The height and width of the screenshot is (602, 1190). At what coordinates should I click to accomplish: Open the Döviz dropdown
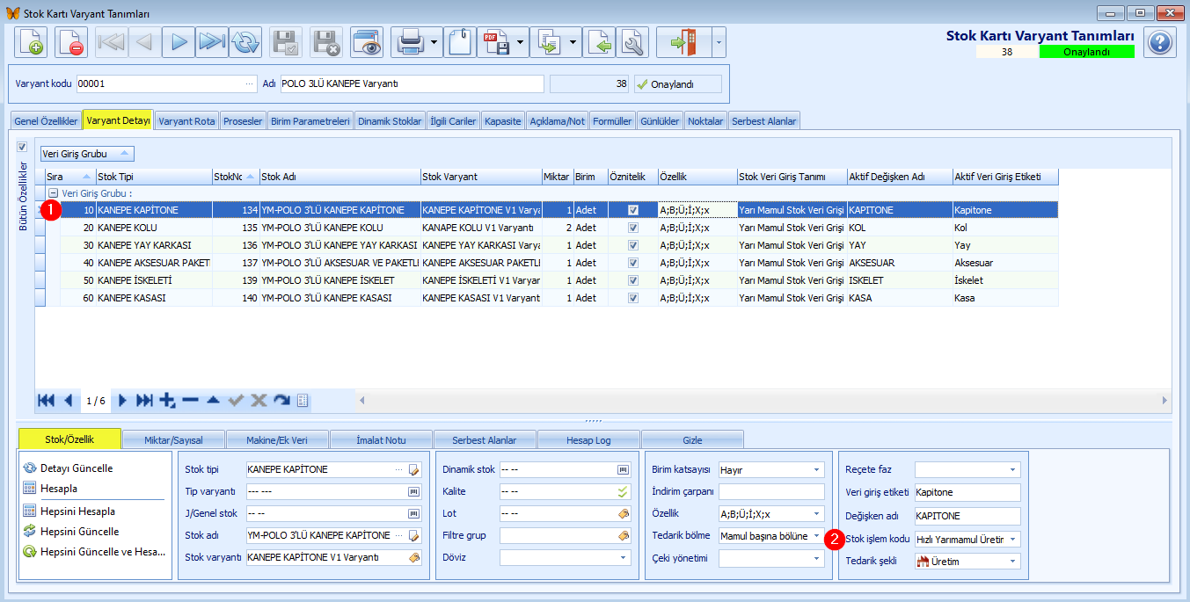tap(624, 557)
